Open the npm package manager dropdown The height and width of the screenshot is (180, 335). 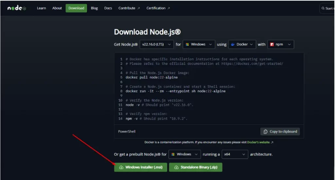tap(280, 44)
